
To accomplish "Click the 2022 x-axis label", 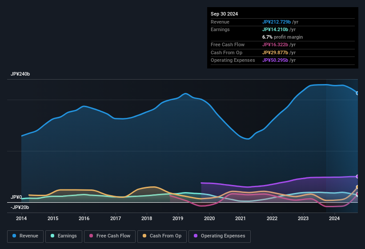I will [272, 218].
